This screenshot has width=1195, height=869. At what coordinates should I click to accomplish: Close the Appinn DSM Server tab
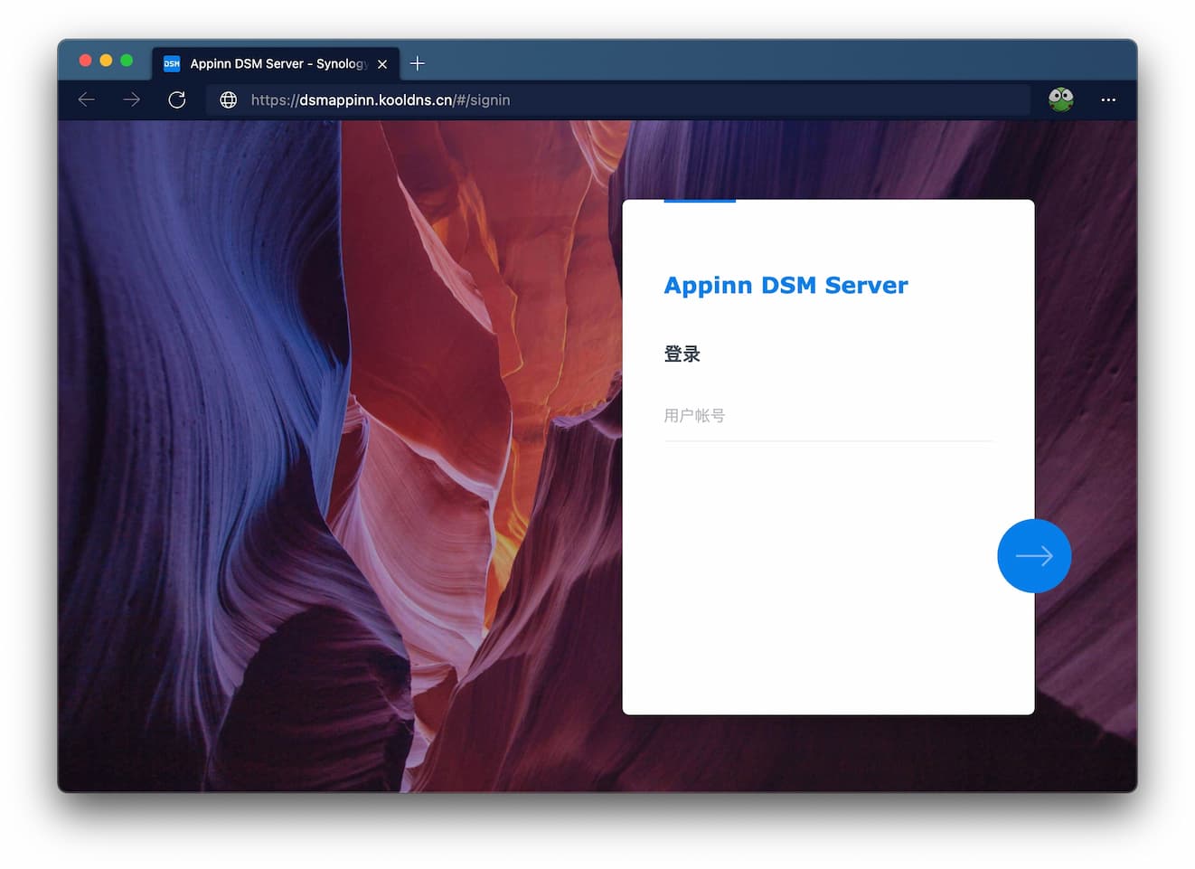pos(382,64)
